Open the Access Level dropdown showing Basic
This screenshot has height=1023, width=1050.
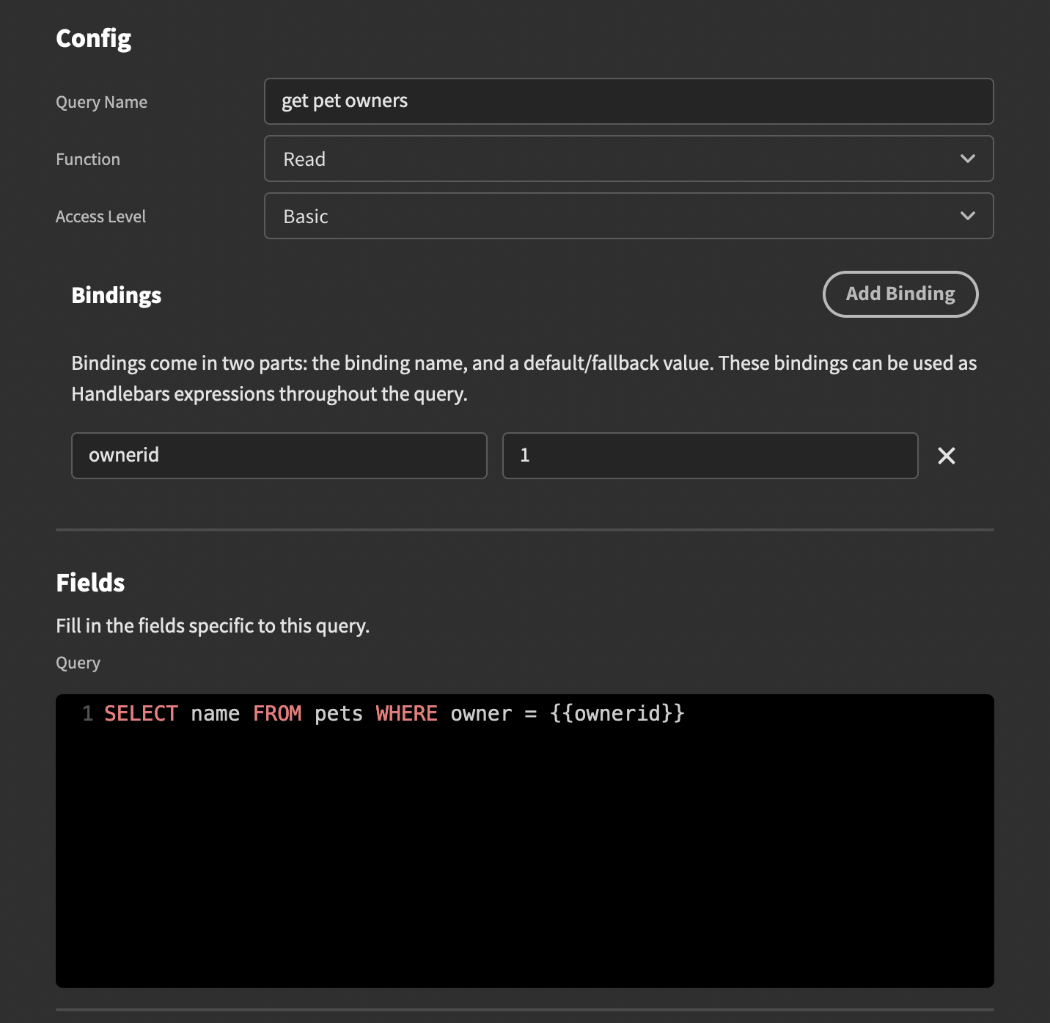pos(628,216)
